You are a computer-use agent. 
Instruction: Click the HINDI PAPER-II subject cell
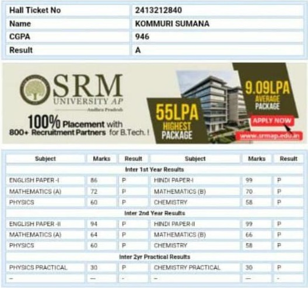point(195,224)
